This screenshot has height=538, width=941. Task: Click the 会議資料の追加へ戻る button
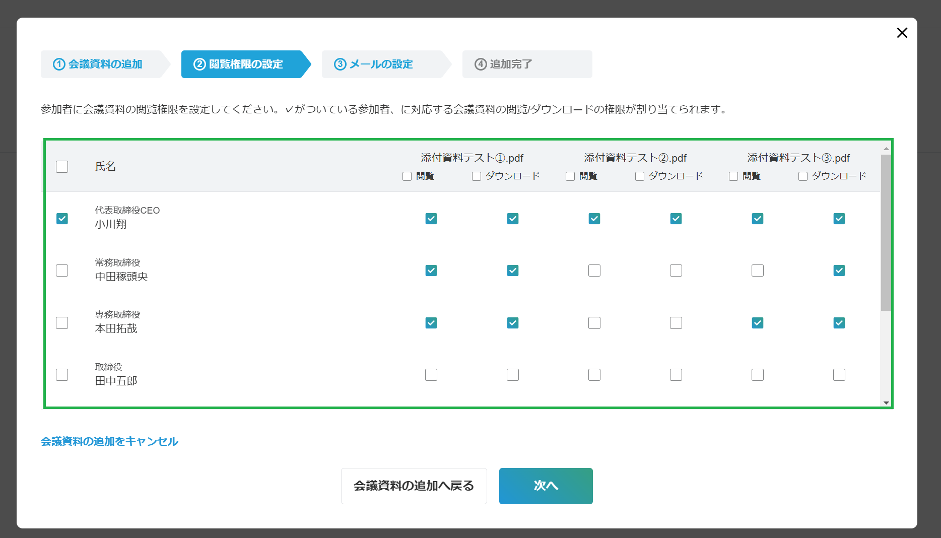414,486
